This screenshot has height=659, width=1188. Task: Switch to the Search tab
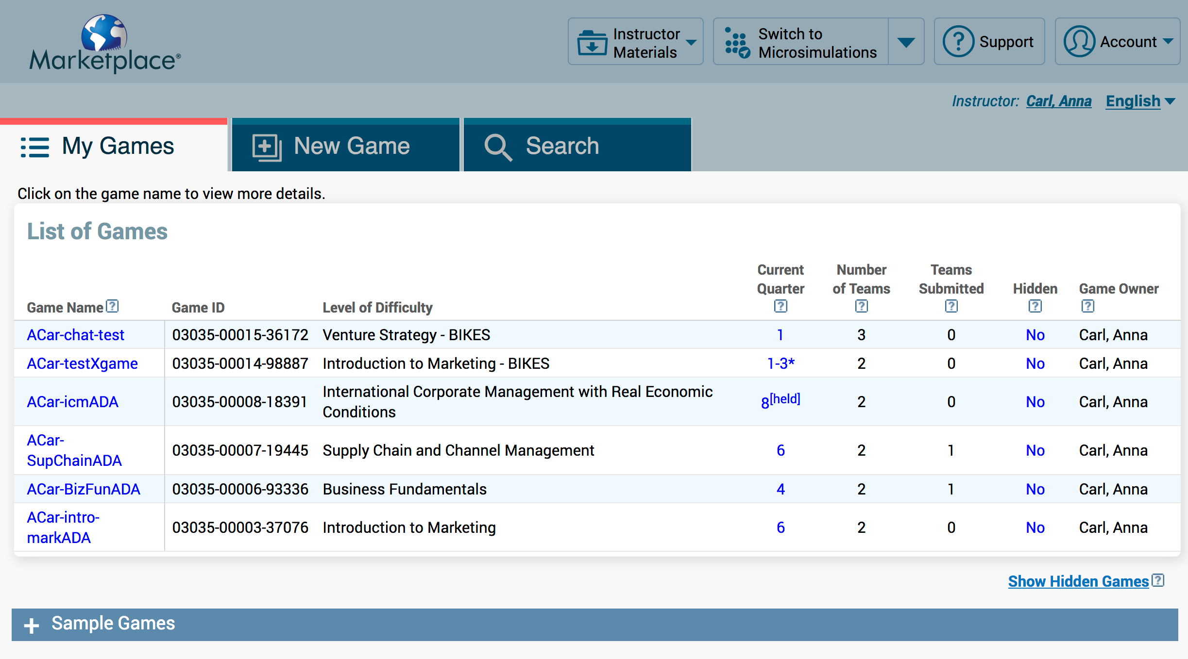pos(577,146)
